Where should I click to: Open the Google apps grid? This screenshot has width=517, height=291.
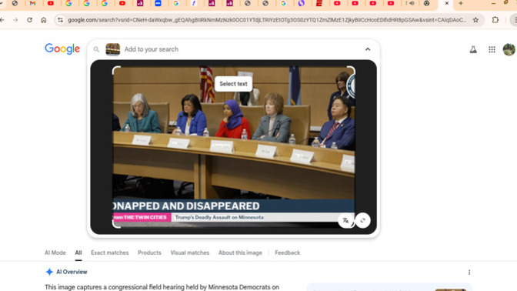pyautogui.click(x=492, y=49)
